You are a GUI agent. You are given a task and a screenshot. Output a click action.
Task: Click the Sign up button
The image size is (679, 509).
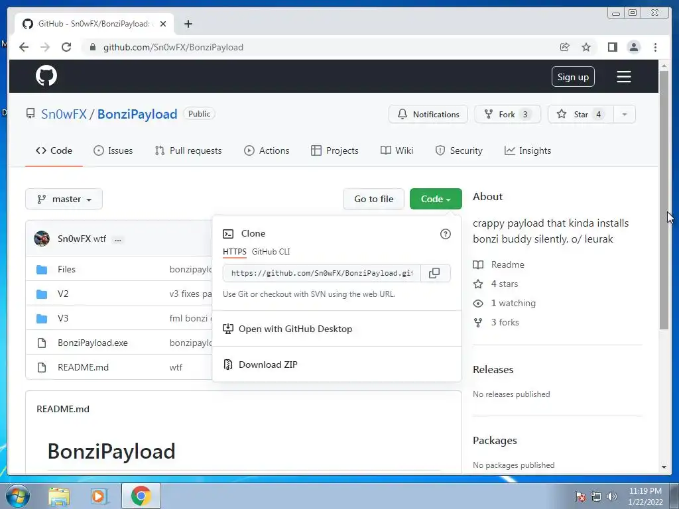573,77
